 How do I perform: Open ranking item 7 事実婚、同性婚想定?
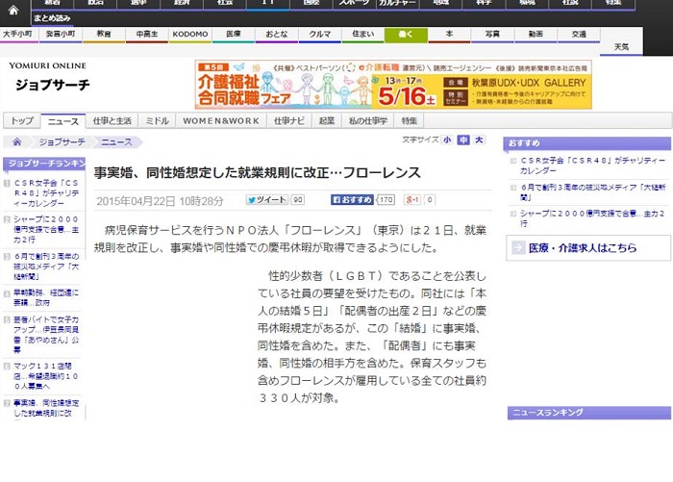click(x=45, y=408)
